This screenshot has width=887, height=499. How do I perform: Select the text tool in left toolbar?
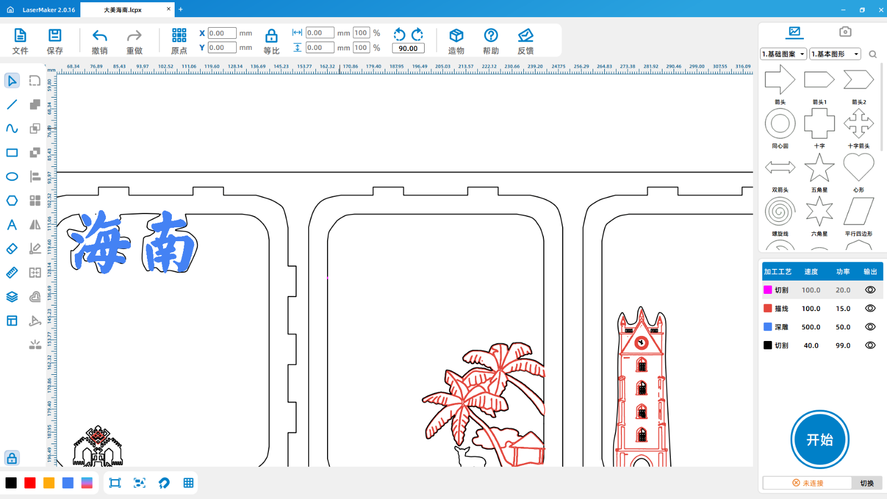pyautogui.click(x=12, y=225)
